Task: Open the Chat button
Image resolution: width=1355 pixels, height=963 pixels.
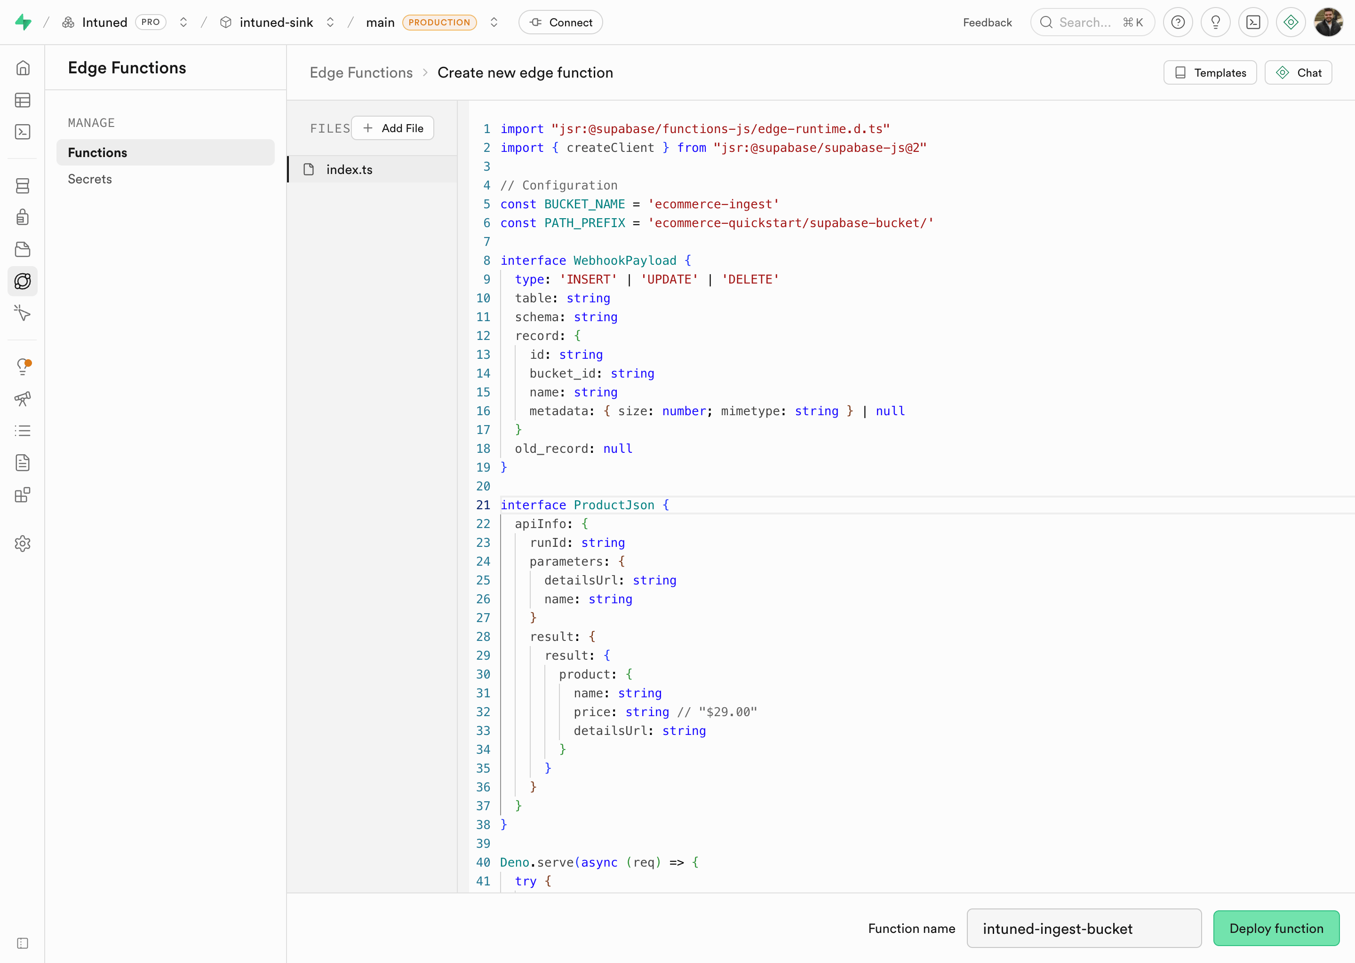Action: (x=1298, y=72)
